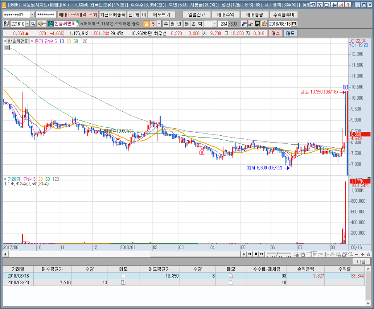Screen dimensions: 374x309
Task: Open the calendar date picker icon
Action: (x=294, y=24)
